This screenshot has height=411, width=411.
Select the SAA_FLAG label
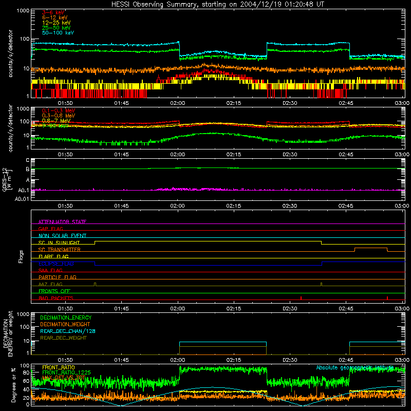(50, 270)
